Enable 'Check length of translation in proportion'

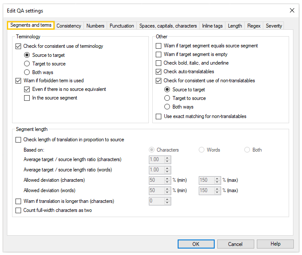pyautogui.click(x=18, y=140)
